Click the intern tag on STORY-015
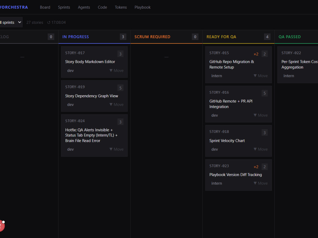Image resolution: width=318 pixels, height=238 pixels. [x=217, y=76]
